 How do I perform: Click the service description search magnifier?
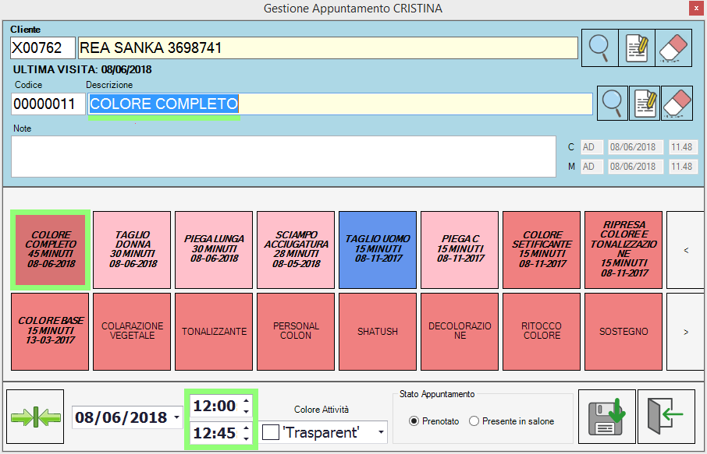(613, 104)
